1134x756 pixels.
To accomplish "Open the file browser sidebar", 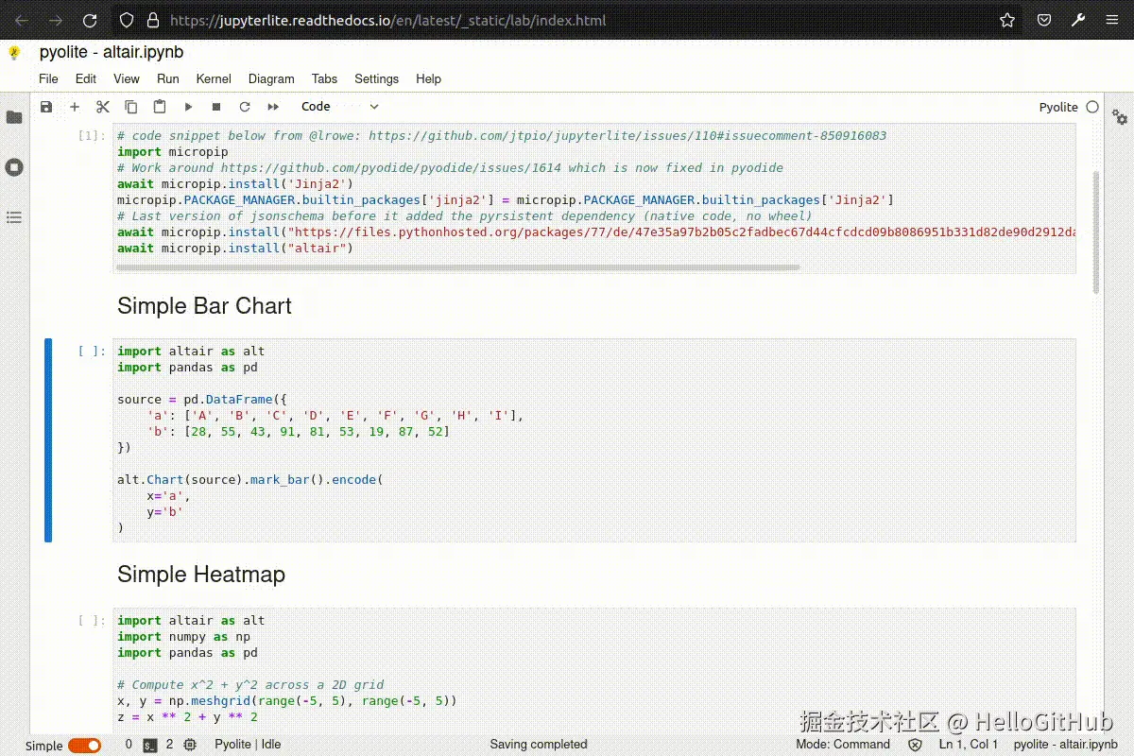I will click(x=14, y=117).
